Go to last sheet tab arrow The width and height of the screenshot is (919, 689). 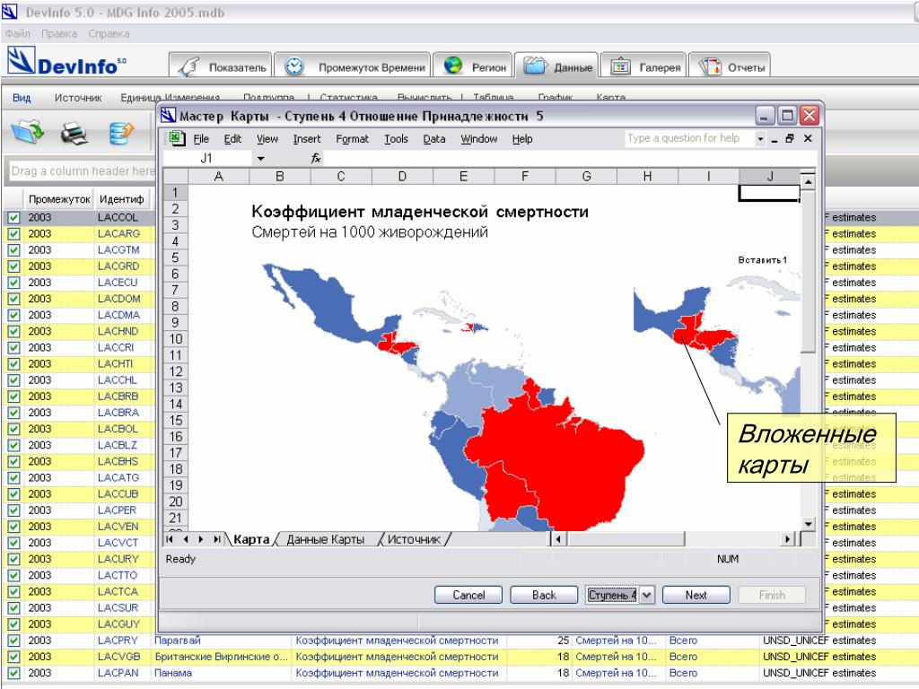[217, 539]
